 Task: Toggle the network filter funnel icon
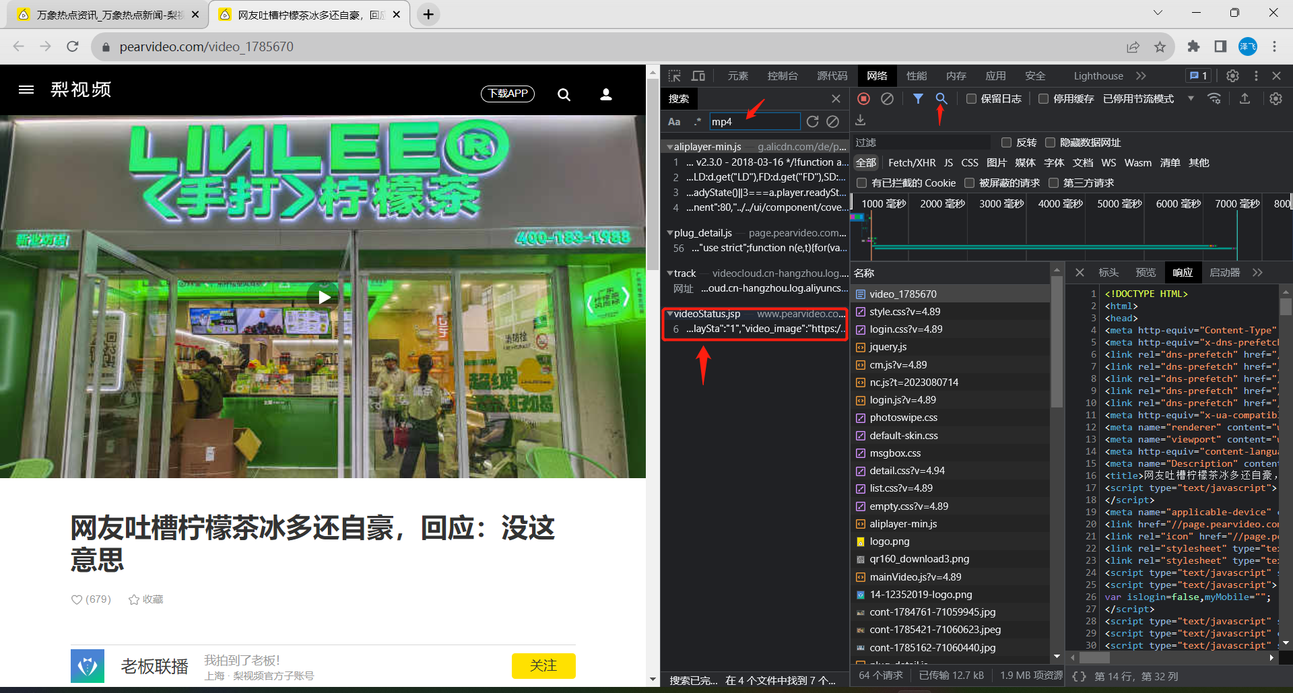(x=918, y=99)
